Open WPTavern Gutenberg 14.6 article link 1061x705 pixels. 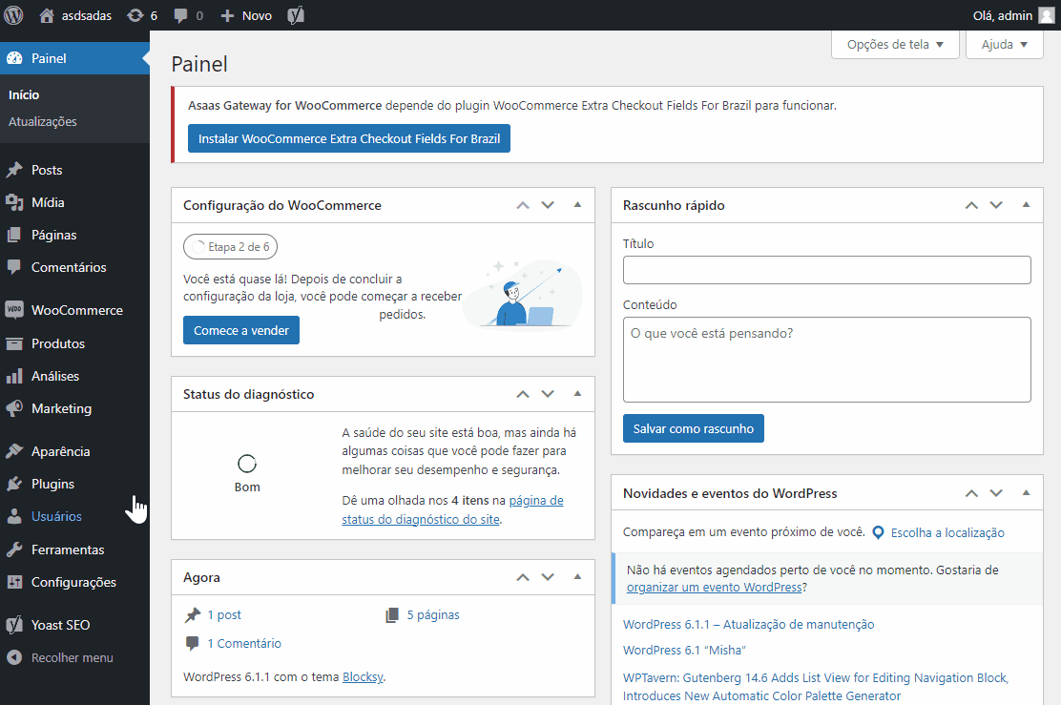(x=816, y=687)
